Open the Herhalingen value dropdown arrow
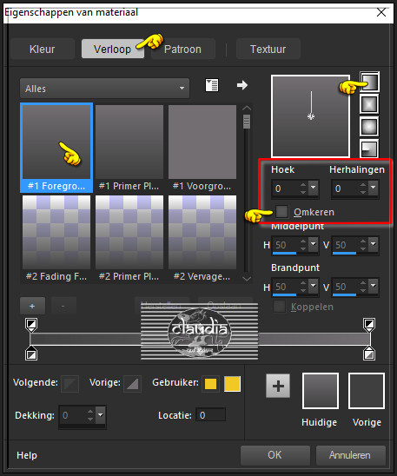The height and width of the screenshot is (476, 397). 374,188
